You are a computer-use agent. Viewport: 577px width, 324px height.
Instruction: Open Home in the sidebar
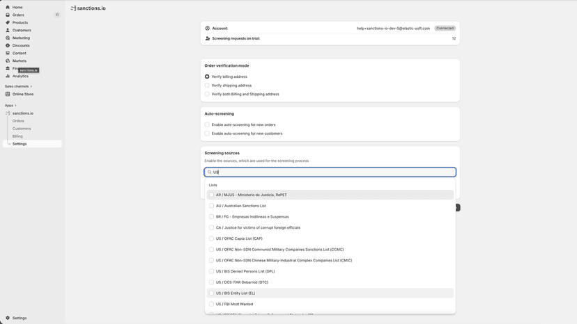(17, 8)
